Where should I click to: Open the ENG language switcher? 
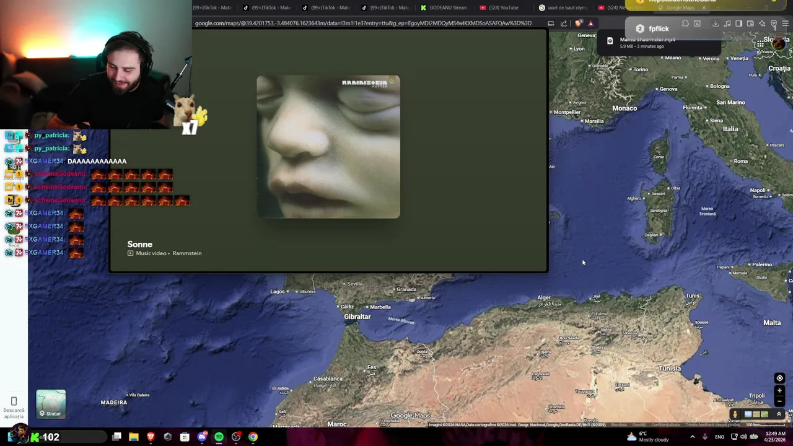(719, 437)
